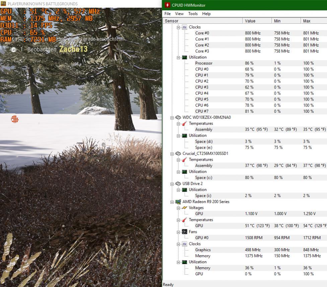Collapse the CPU Utilization group

[178, 57]
